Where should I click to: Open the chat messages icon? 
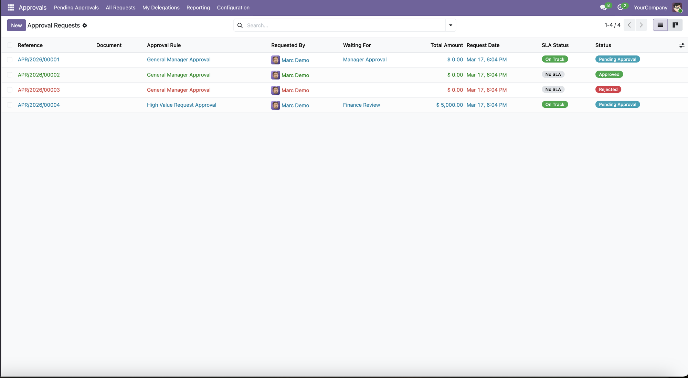(603, 7)
